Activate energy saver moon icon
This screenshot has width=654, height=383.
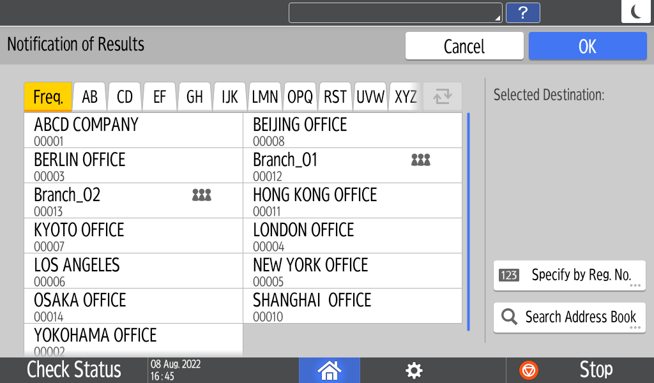[x=636, y=12]
